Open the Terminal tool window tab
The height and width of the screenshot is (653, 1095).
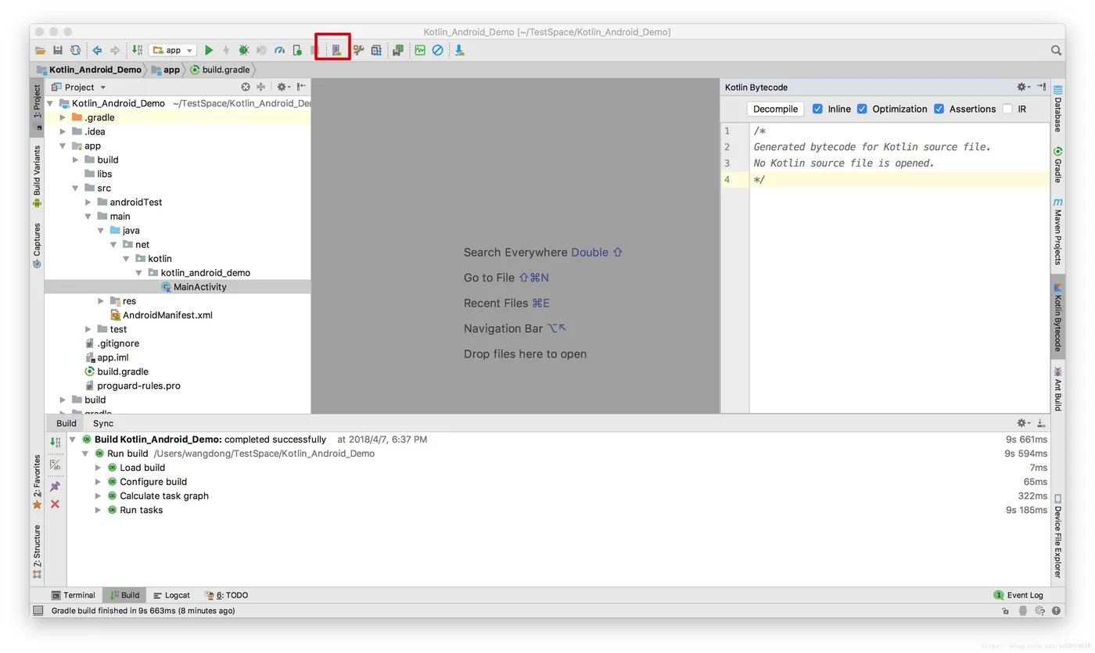click(x=73, y=595)
